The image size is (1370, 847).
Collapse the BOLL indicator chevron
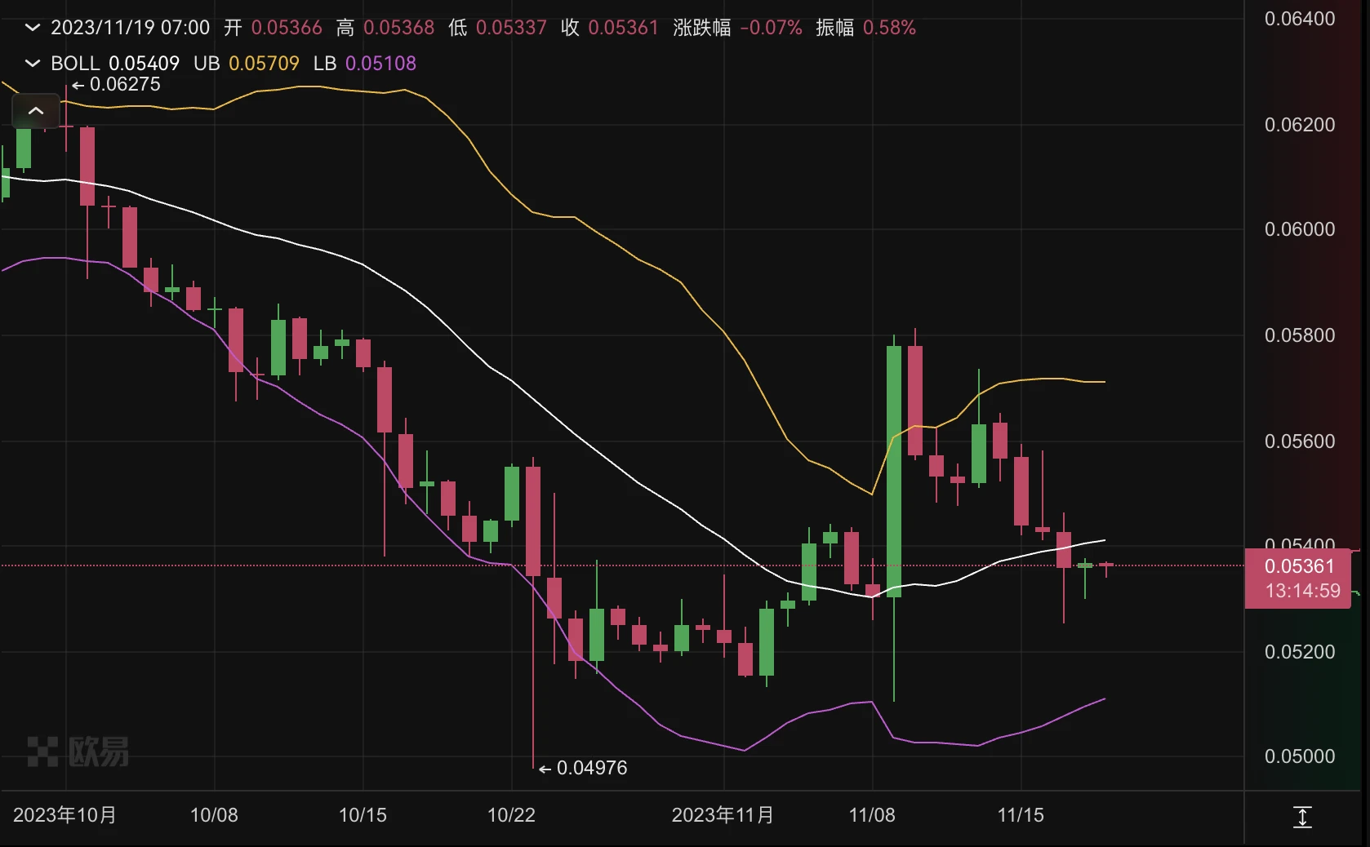pos(33,64)
